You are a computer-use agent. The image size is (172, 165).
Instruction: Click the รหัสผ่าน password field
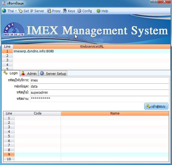coord(99,99)
